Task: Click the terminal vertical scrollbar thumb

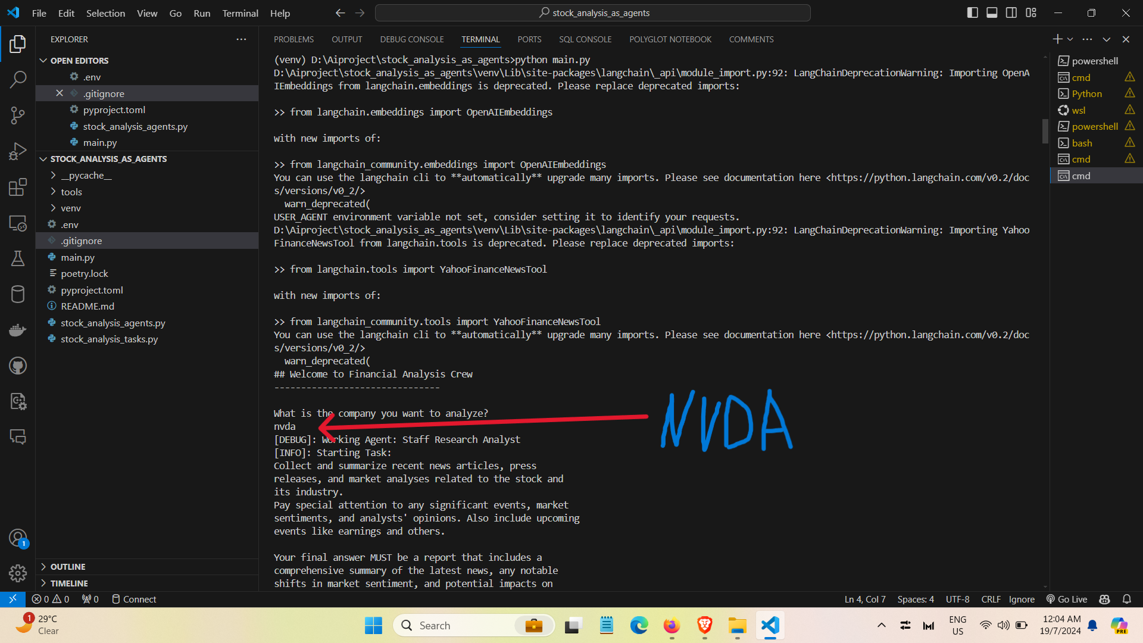Action: [1045, 131]
